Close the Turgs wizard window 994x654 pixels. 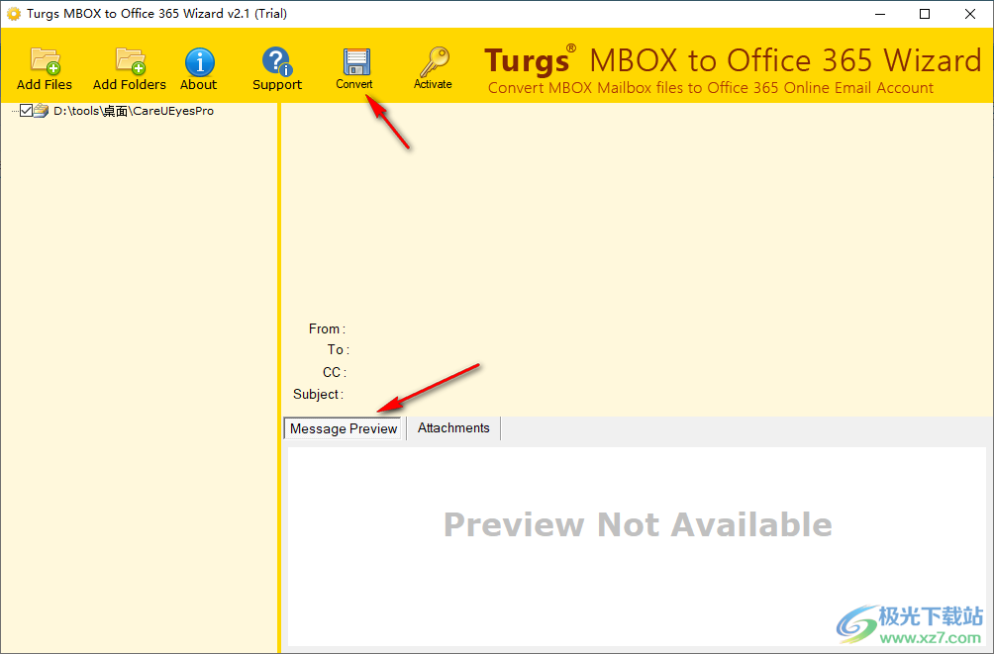(x=970, y=14)
